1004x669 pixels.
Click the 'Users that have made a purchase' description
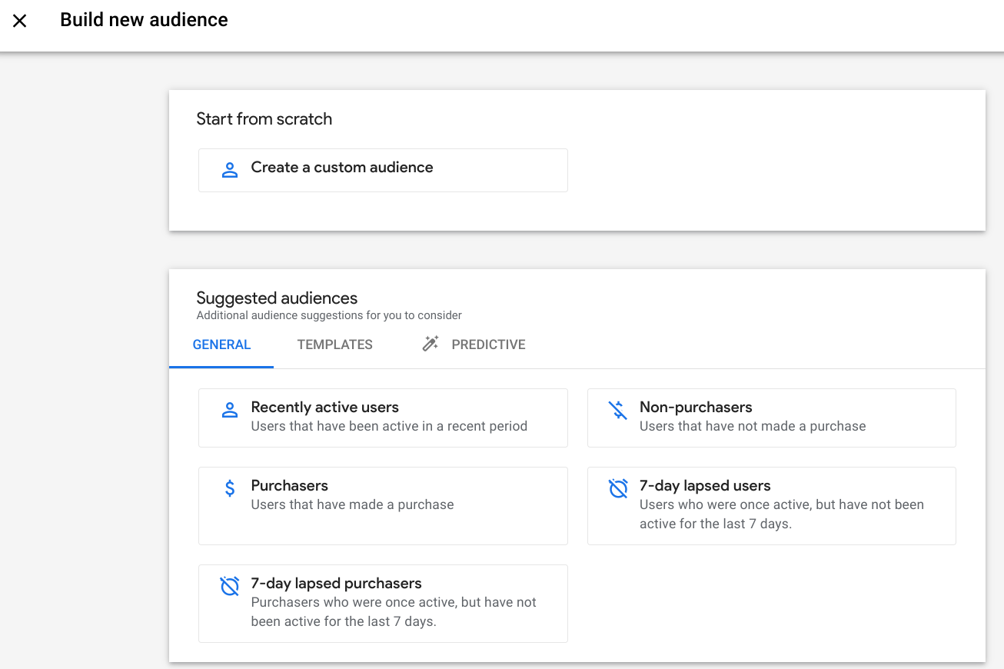pos(352,505)
